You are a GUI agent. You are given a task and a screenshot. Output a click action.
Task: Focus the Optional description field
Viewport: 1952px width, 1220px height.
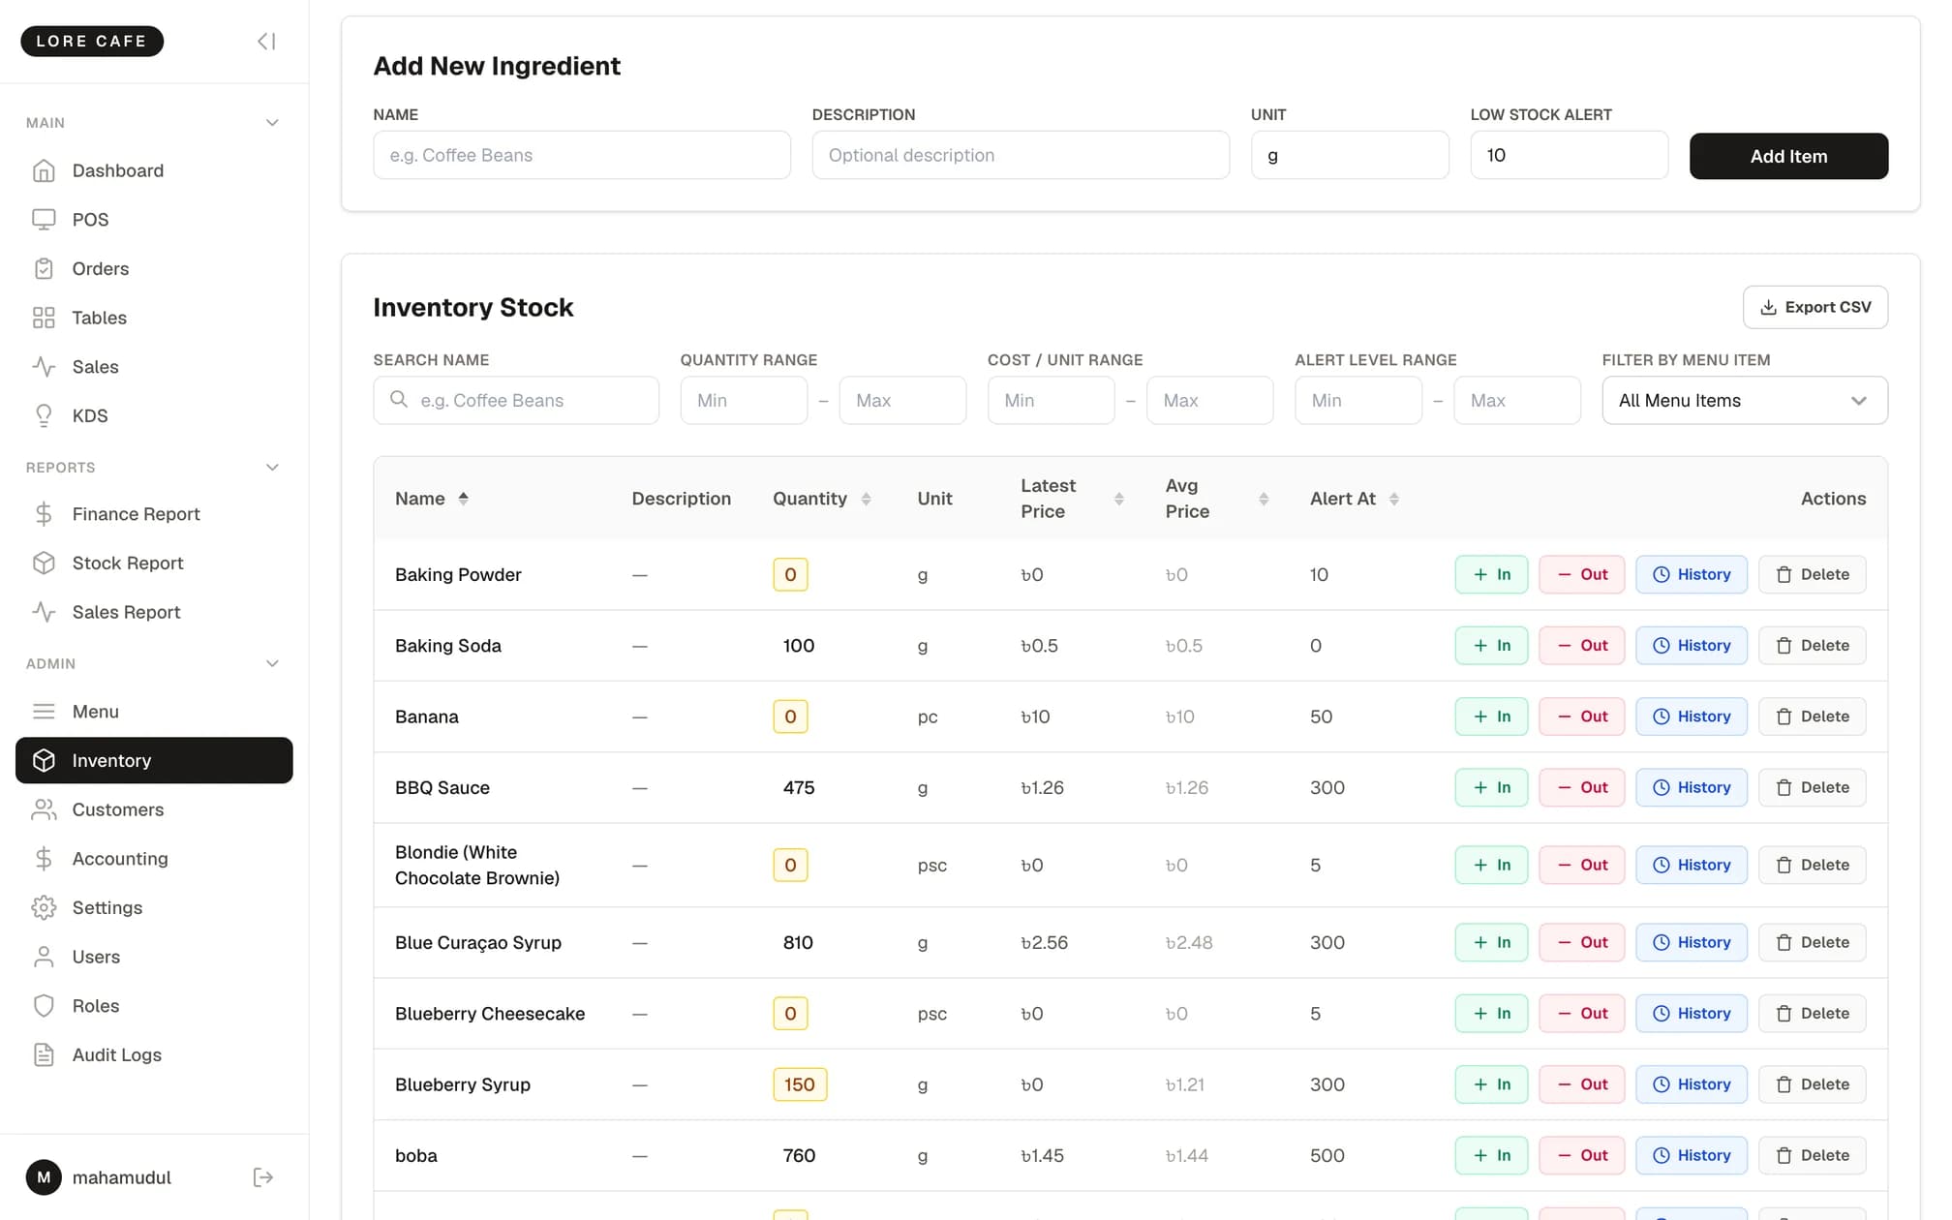[1021, 155]
